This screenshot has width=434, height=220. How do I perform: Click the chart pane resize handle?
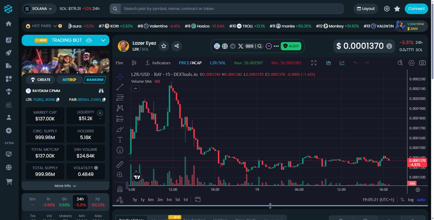pos(270,206)
